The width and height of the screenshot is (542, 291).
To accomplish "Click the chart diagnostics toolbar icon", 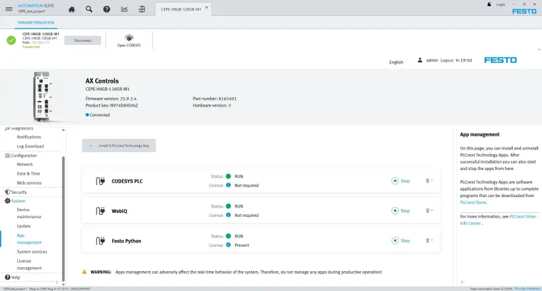I will 124,9.
